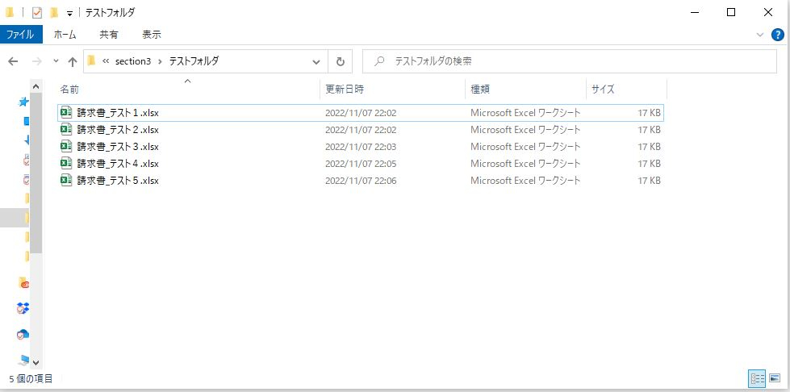The image size is (790, 392).
Task: Refresh the folder with the reload icon
Action: pyautogui.click(x=340, y=61)
